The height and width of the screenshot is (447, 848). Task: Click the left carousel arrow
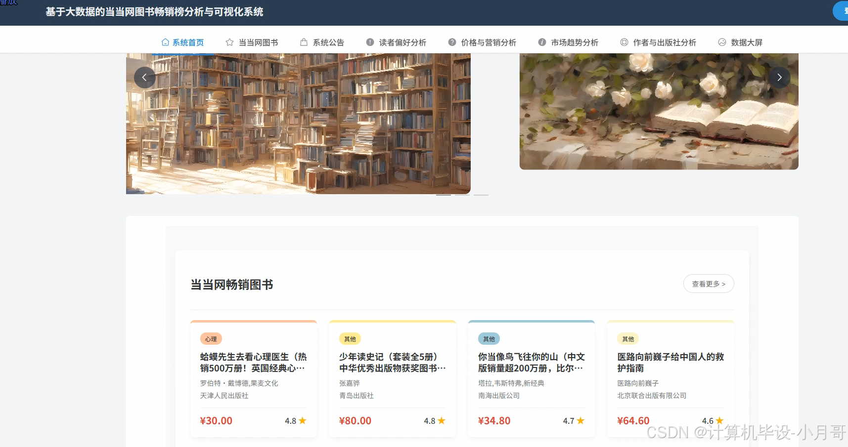coord(144,77)
